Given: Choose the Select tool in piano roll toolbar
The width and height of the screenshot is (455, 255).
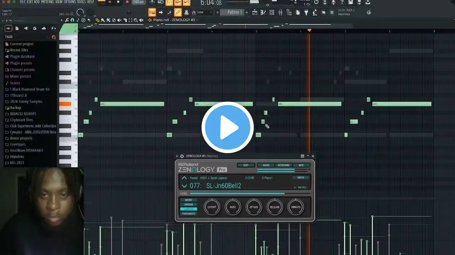Looking at the screenshot, I should point(130,20).
